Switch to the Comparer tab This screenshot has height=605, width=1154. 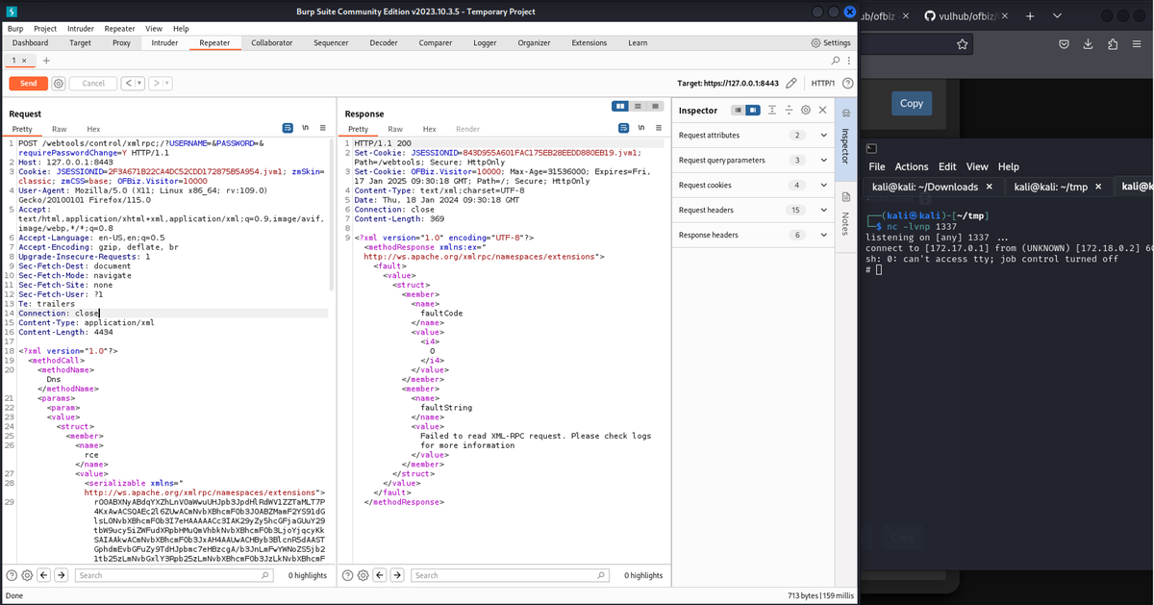click(x=436, y=43)
